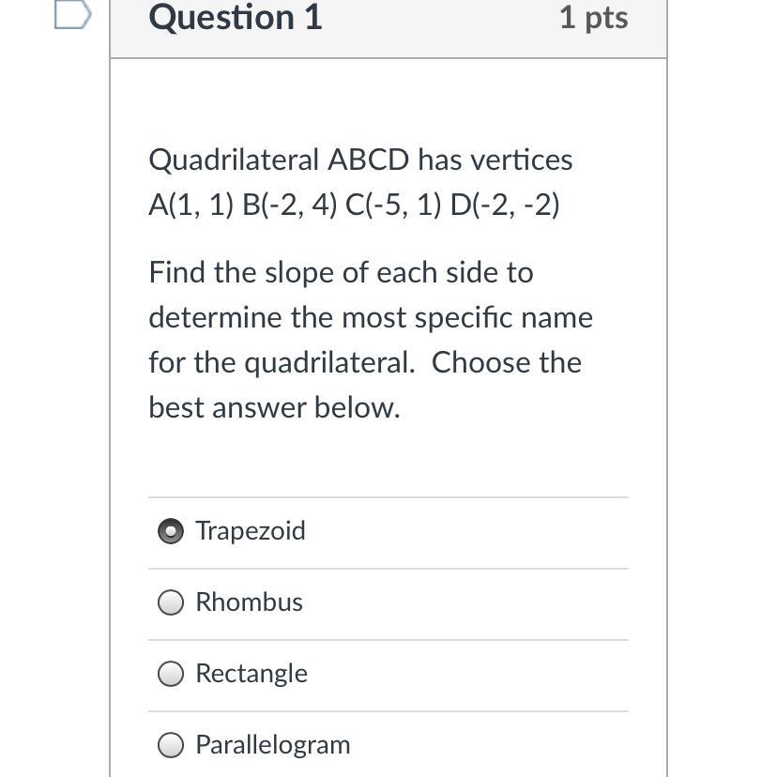
Task: Click the vertex coordinate D(-2, -2)
Action: pos(505,206)
